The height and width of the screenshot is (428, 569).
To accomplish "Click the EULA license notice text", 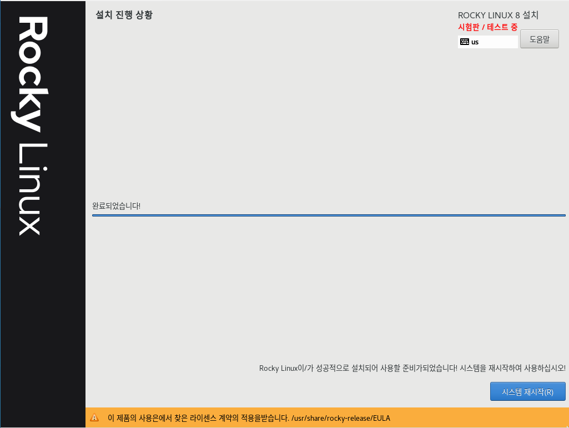I will click(x=249, y=418).
